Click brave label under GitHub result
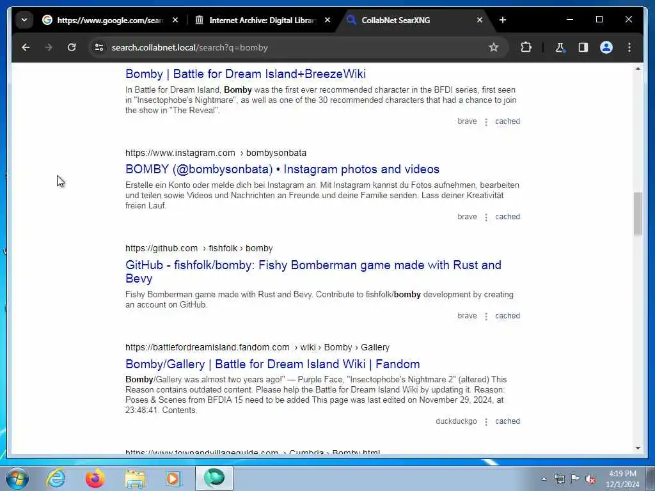Image resolution: width=655 pixels, height=491 pixels. click(x=467, y=316)
